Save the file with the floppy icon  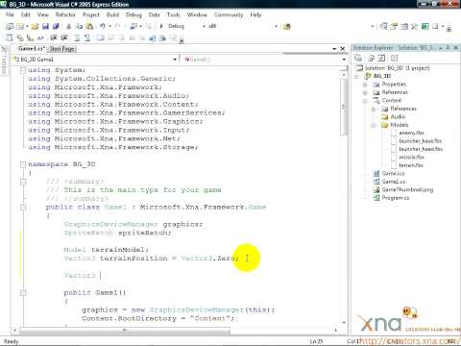(45, 26)
